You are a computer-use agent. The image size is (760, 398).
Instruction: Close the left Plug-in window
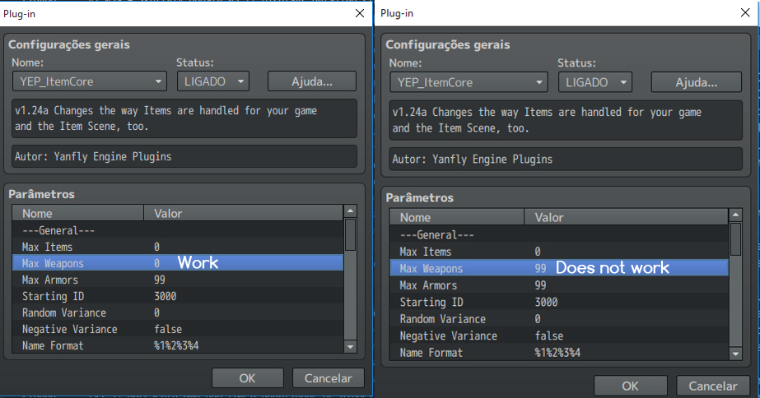tap(360, 13)
